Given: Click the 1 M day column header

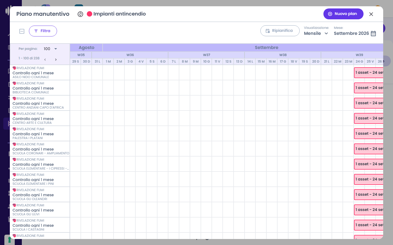Looking at the screenshot, I should click(108, 62).
